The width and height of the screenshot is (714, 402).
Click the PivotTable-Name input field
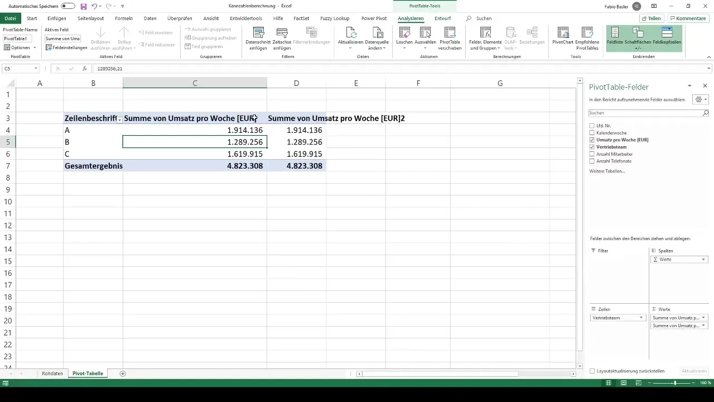pos(17,39)
